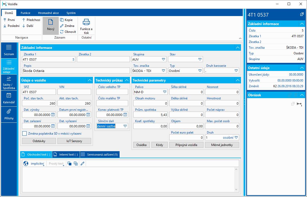307x197 pixels.
Task: Open Funkce a tisk printer menu
Action: point(86,26)
